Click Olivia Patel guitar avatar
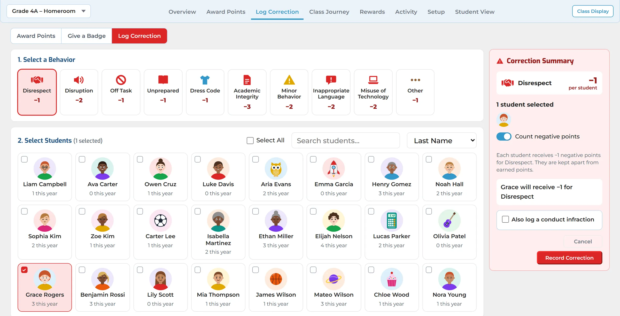 click(x=449, y=221)
